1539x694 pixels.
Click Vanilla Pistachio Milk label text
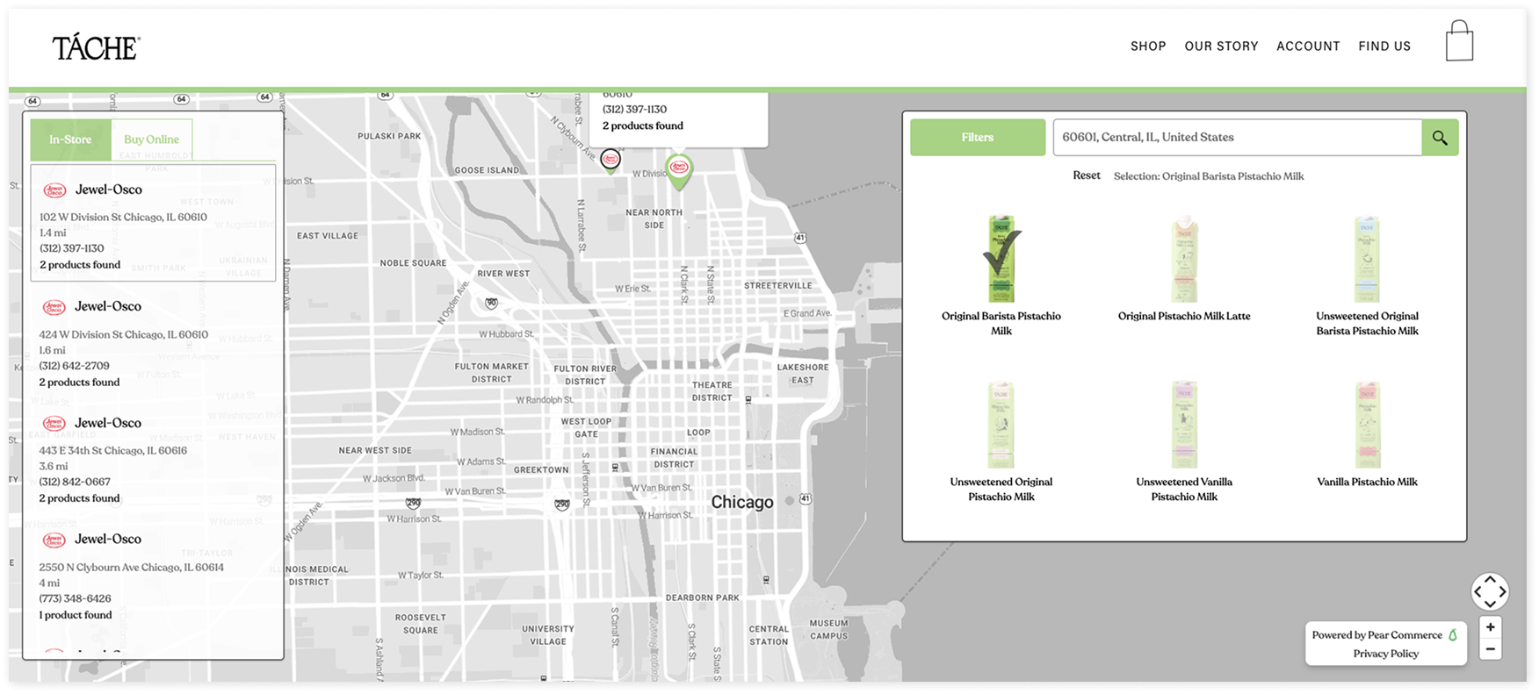(1367, 482)
